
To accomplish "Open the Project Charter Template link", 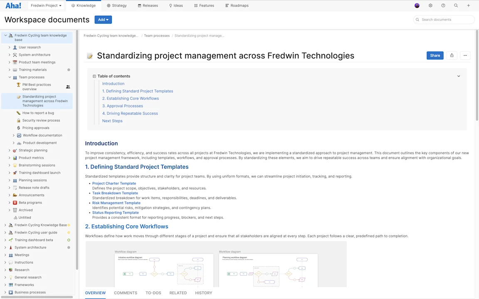I will pyautogui.click(x=114, y=184).
